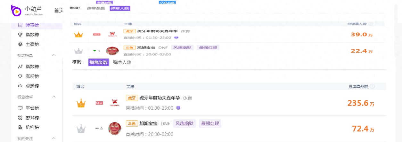Click 最强红眼 tag in the 22.4万 row

[208, 48]
